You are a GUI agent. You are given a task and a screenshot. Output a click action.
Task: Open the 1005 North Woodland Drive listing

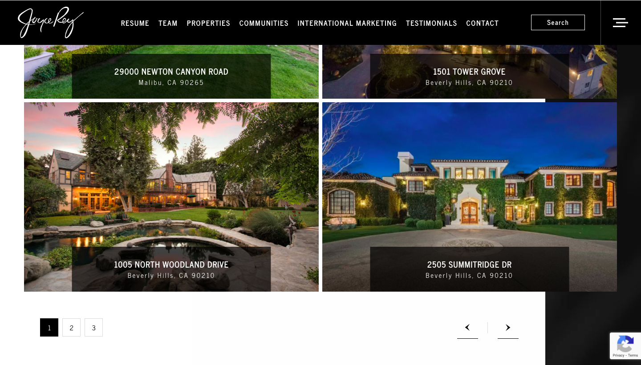171,197
